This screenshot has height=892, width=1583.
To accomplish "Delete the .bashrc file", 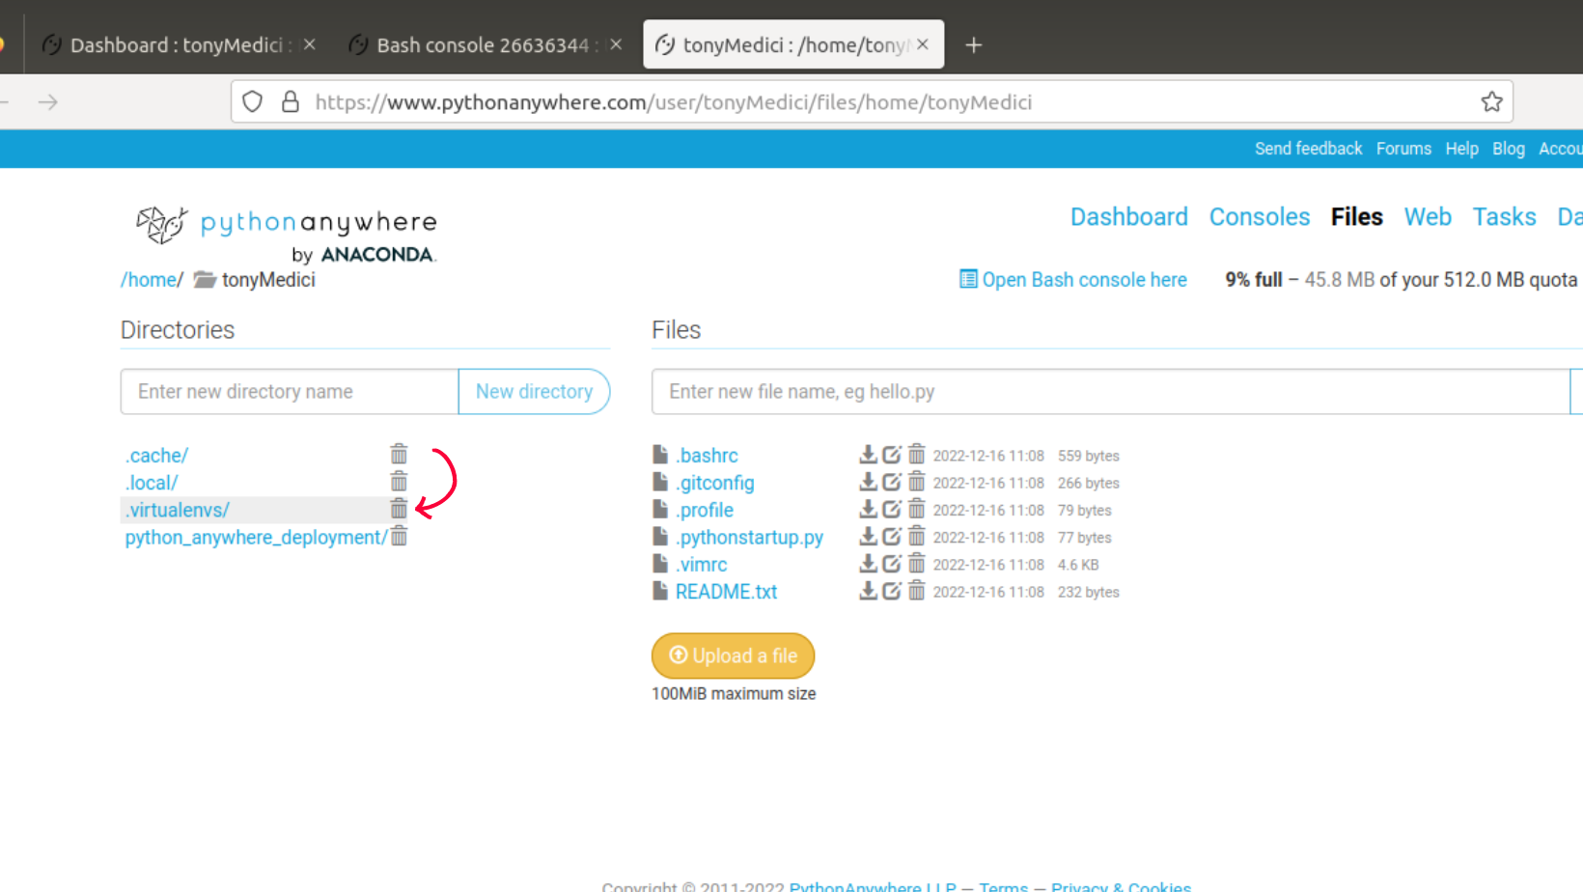I will [x=917, y=454].
